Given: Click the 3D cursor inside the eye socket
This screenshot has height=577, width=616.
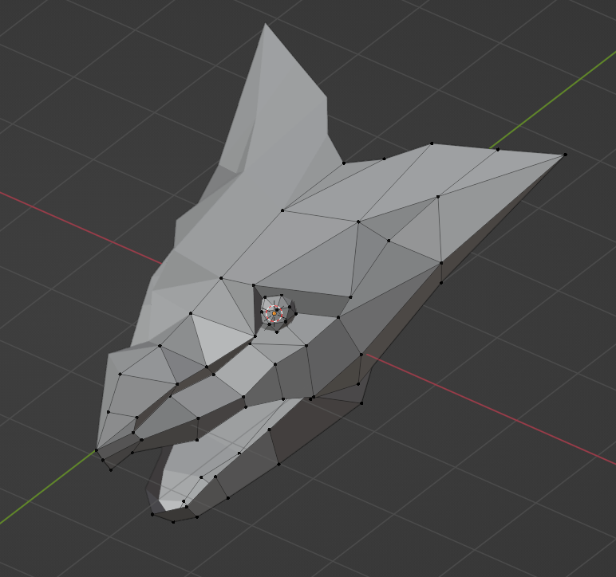Looking at the screenshot, I should coord(274,314).
